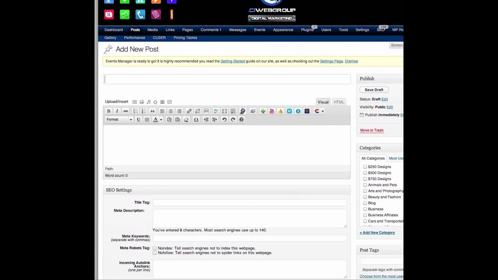Screen dimensions: 498x280
Task: Insert special character with omega icon
Action: [x=196, y=120]
